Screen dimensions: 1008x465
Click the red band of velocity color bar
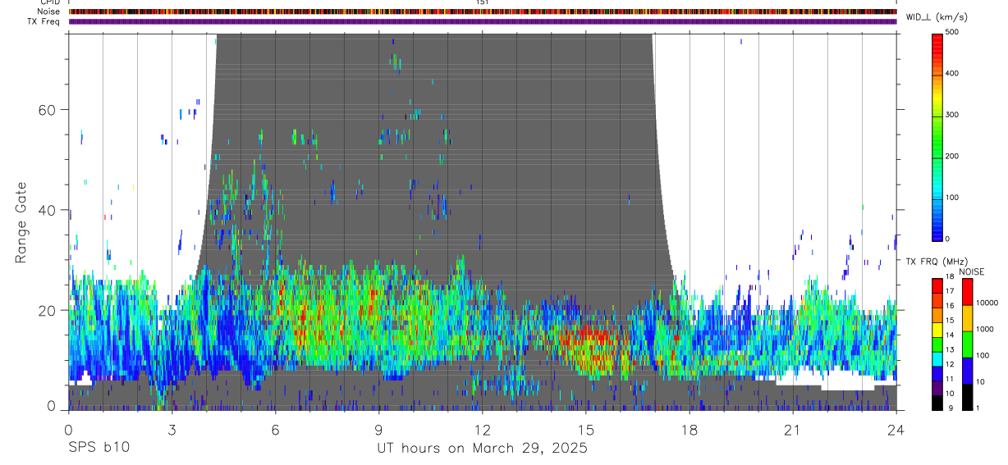click(937, 45)
